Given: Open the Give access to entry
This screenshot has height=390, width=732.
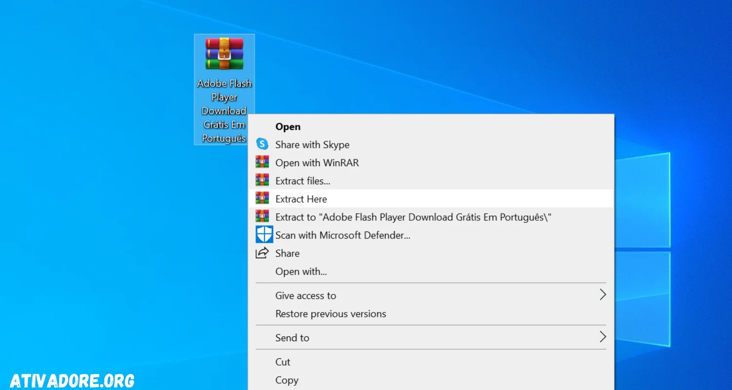Looking at the screenshot, I should click(x=431, y=295).
